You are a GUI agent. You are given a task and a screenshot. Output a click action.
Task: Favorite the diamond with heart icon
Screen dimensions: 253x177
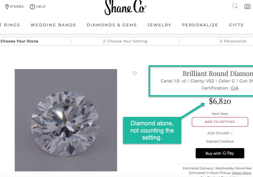(x=135, y=73)
